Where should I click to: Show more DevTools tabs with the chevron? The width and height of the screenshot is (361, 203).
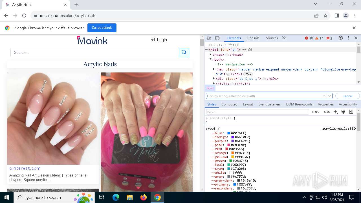coord(284,38)
